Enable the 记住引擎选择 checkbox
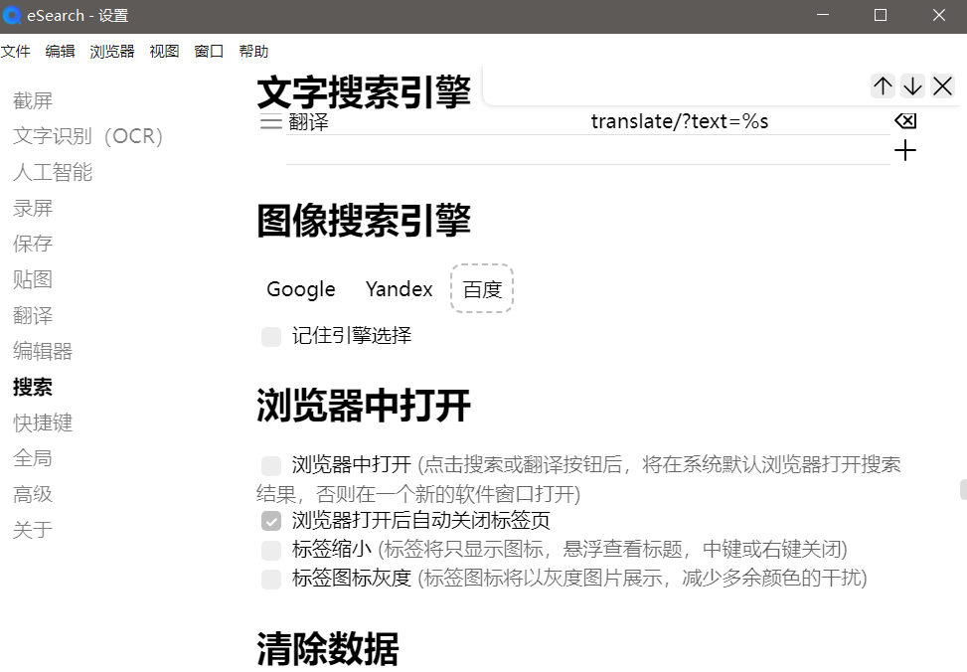Viewport: 967px width, 672px height. [271, 336]
